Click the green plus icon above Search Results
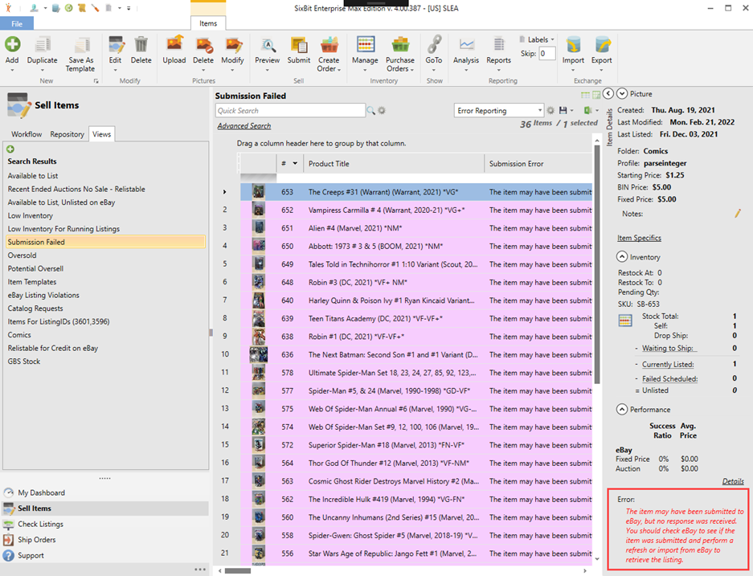The width and height of the screenshot is (753, 576). click(x=10, y=149)
